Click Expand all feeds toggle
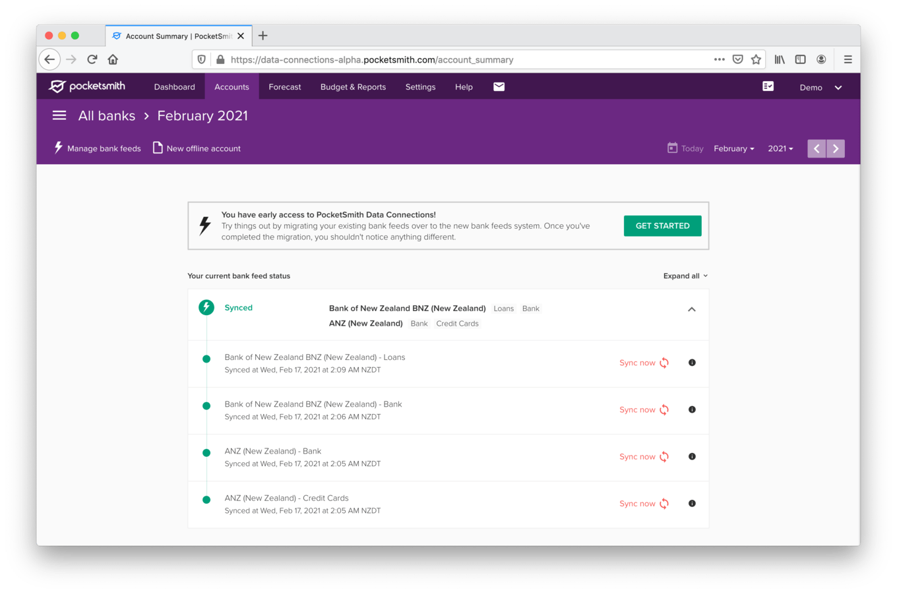This screenshot has height=594, width=897. (685, 276)
